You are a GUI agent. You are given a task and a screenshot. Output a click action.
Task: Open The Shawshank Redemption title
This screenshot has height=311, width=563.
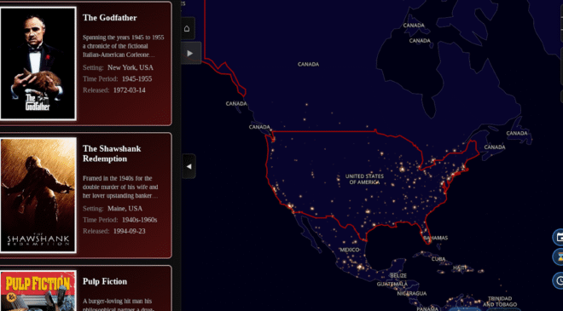(112, 153)
